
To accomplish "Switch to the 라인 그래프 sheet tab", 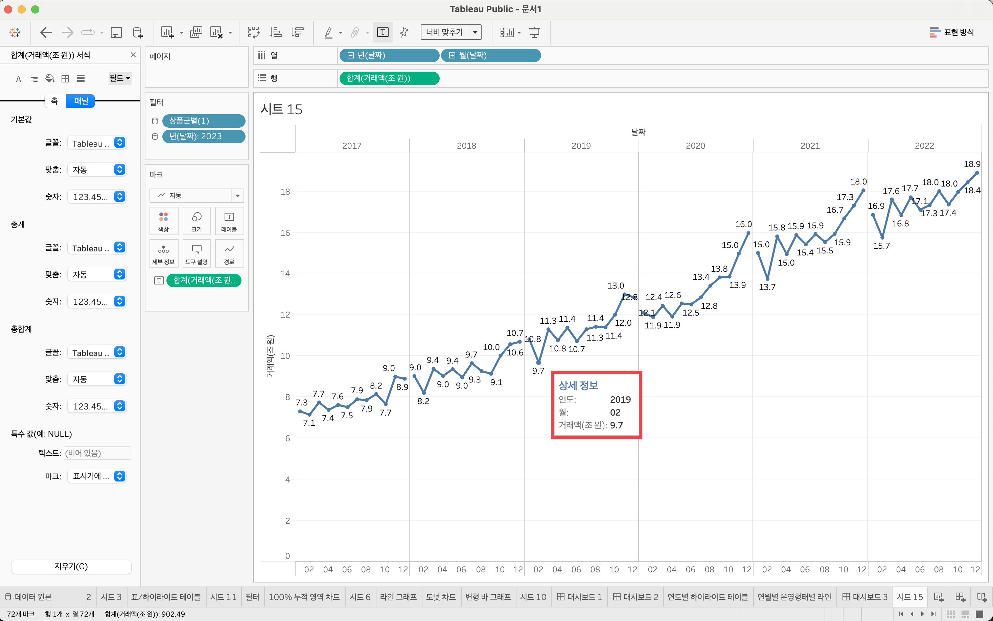I will coord(398,597).
